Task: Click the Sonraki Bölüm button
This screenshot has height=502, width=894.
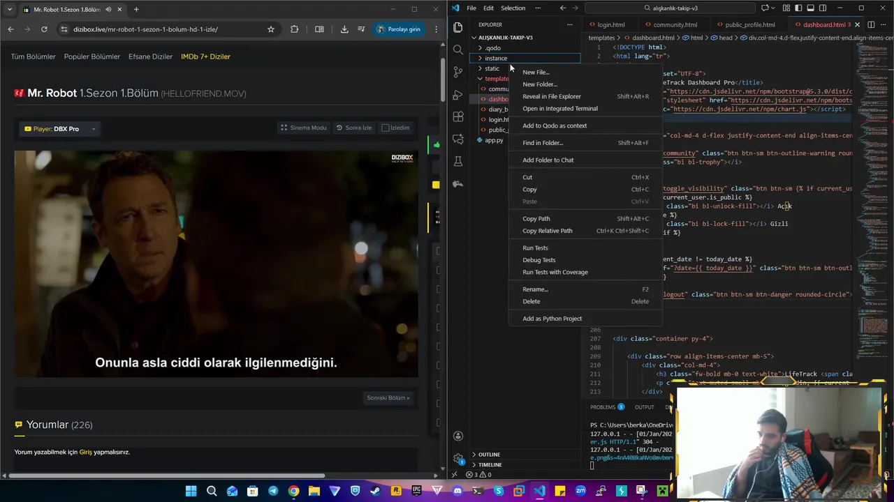Action: [388, 397]
